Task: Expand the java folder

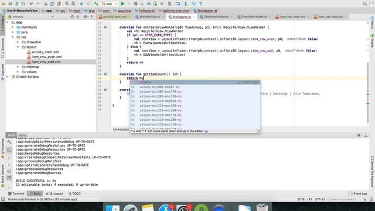Action: (x=13, y=32)
